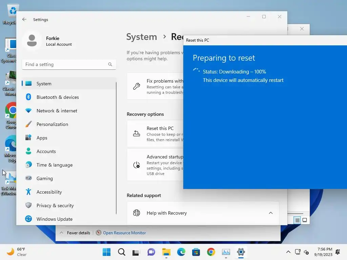Screen dimensions: 347x260
Task: Open Network & internet settings
Action: pyautogui.click(x=69, y=111)
